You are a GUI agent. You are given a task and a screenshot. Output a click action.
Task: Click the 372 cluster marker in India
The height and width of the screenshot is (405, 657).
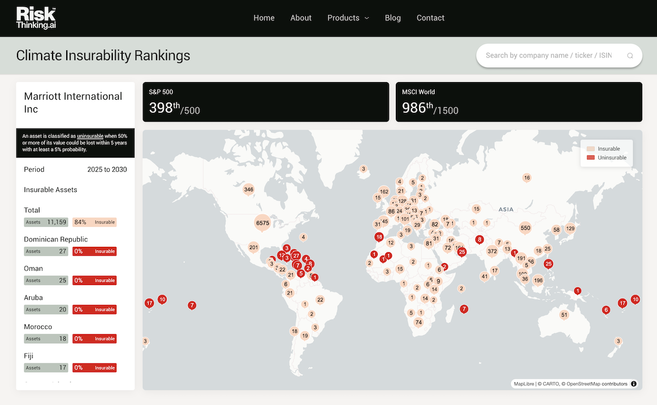click(492, 251)
